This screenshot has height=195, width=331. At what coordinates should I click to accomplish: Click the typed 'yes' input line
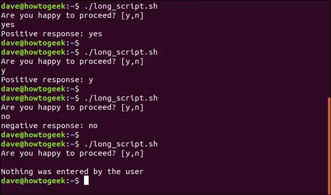(8, 25)
